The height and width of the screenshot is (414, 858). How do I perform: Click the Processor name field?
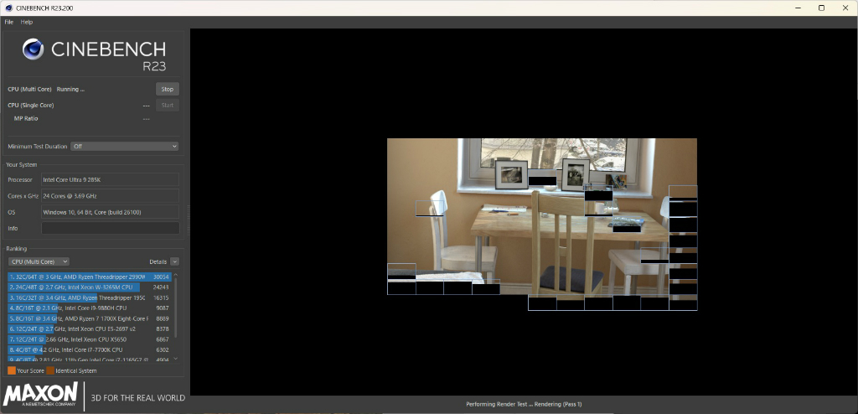pos(110,179)
